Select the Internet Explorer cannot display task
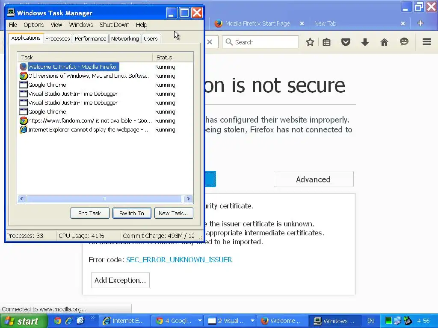This screenshot has height=328, width=438. [x=105, y=130]
